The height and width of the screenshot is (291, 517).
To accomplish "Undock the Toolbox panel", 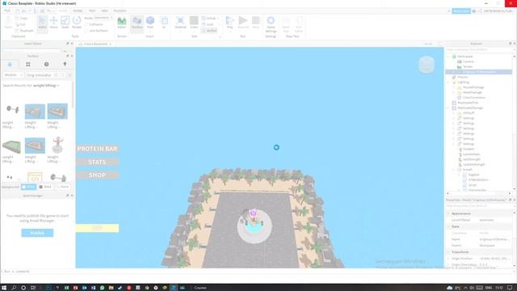I will [68, 56].
